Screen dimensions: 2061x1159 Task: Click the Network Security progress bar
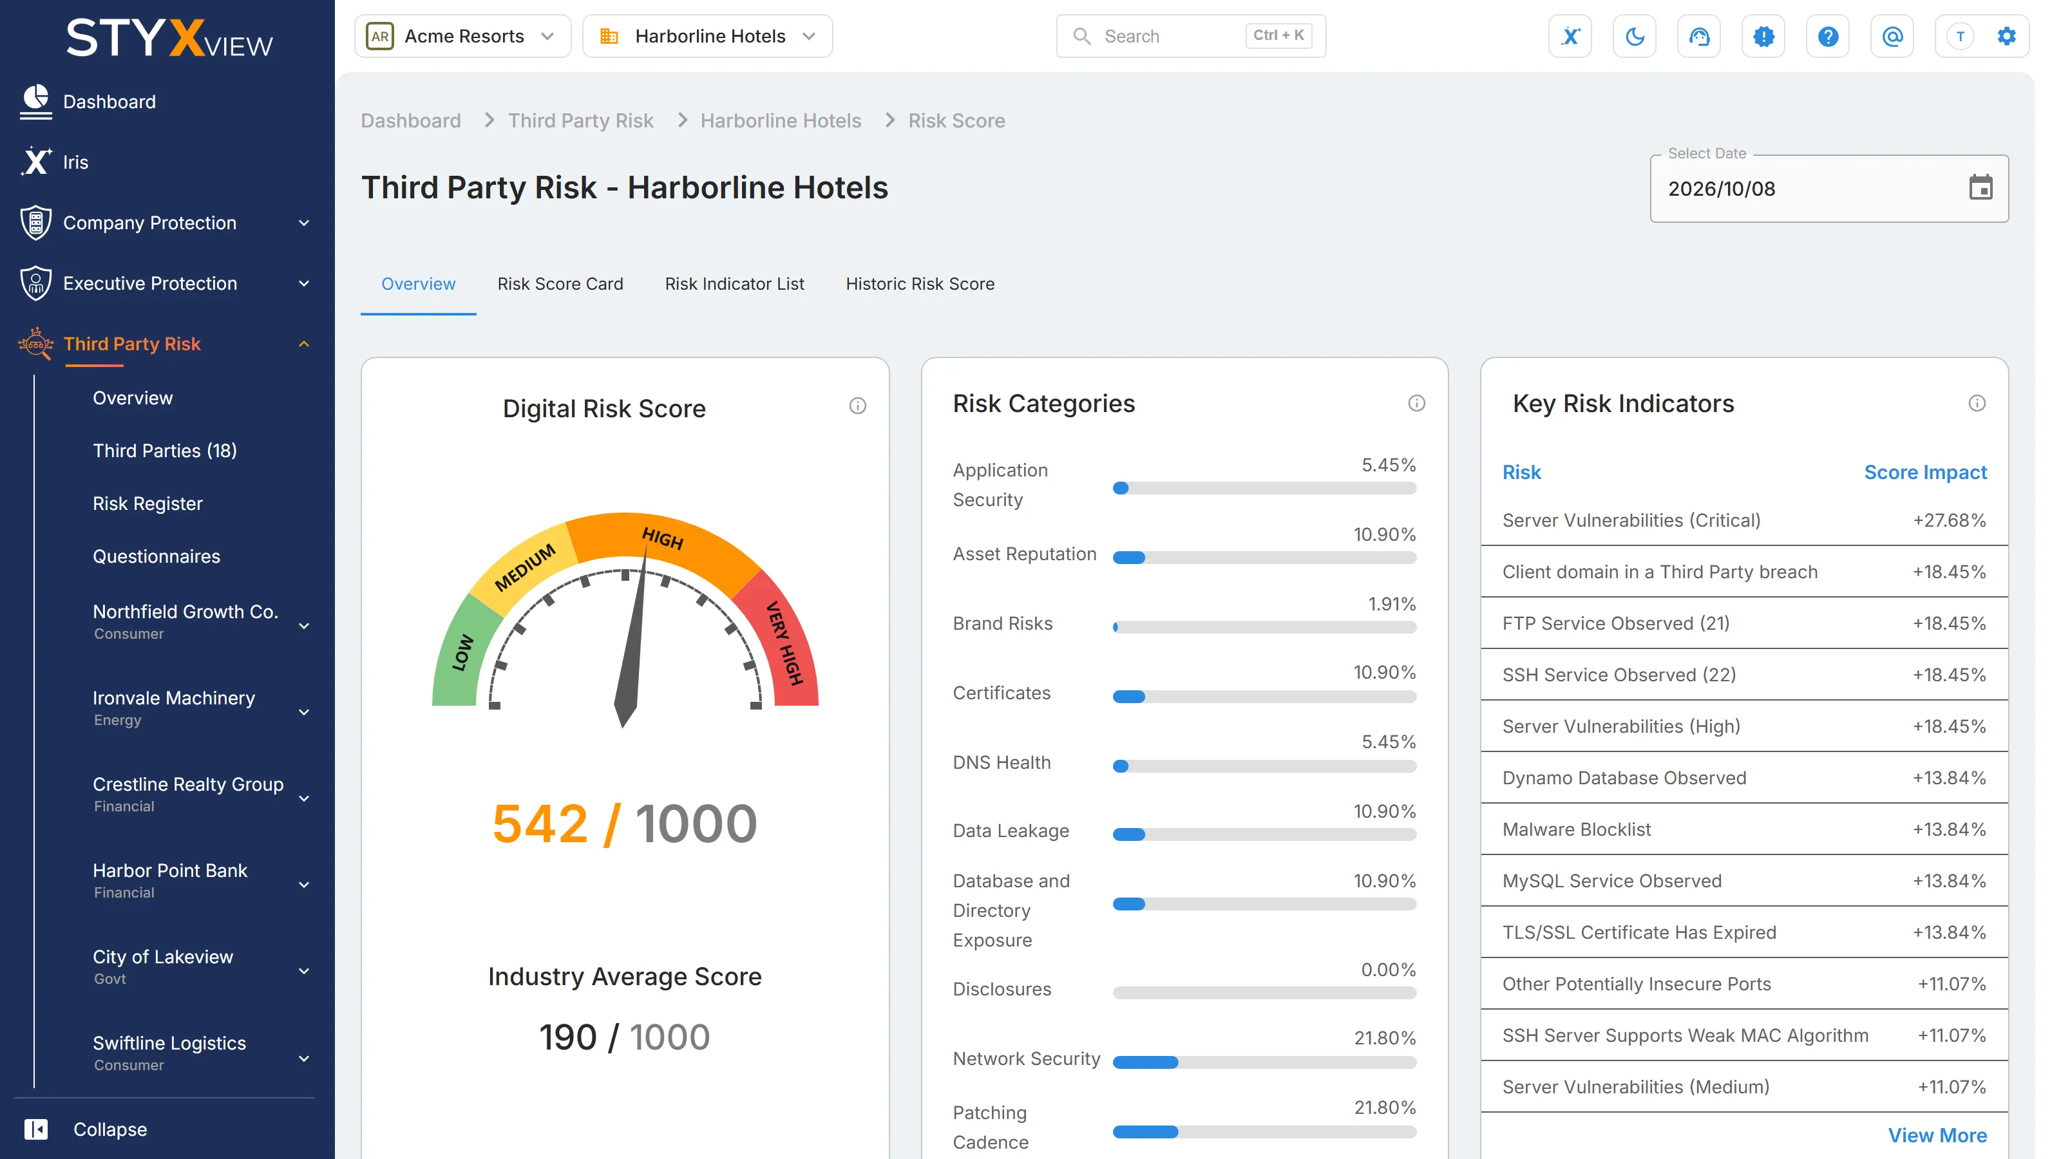1264,1062
